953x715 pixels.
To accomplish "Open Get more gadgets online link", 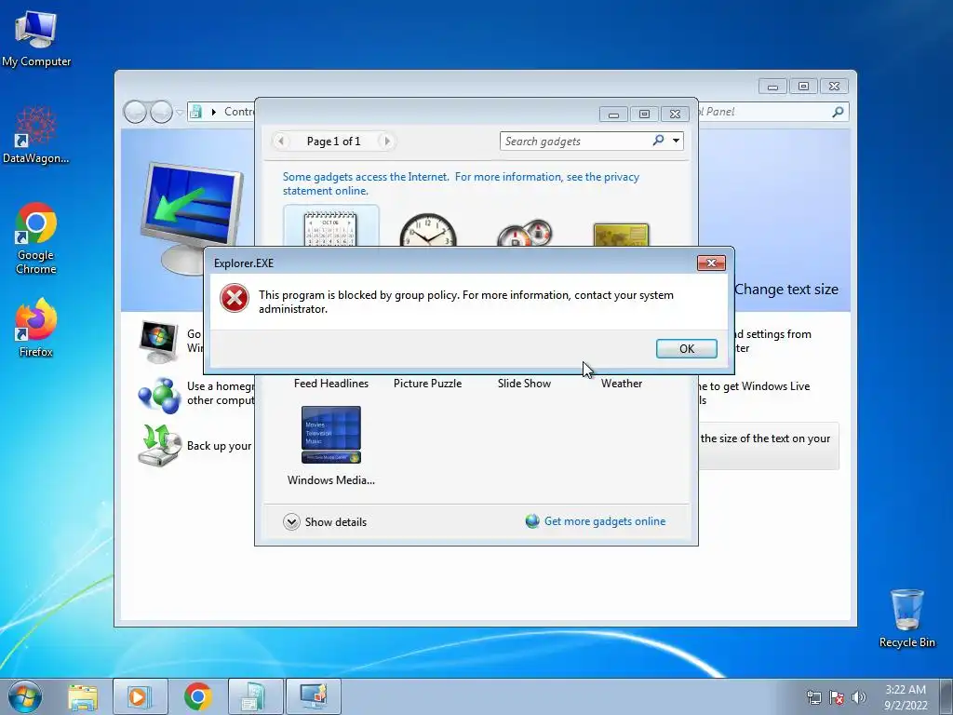I will 605,521.
